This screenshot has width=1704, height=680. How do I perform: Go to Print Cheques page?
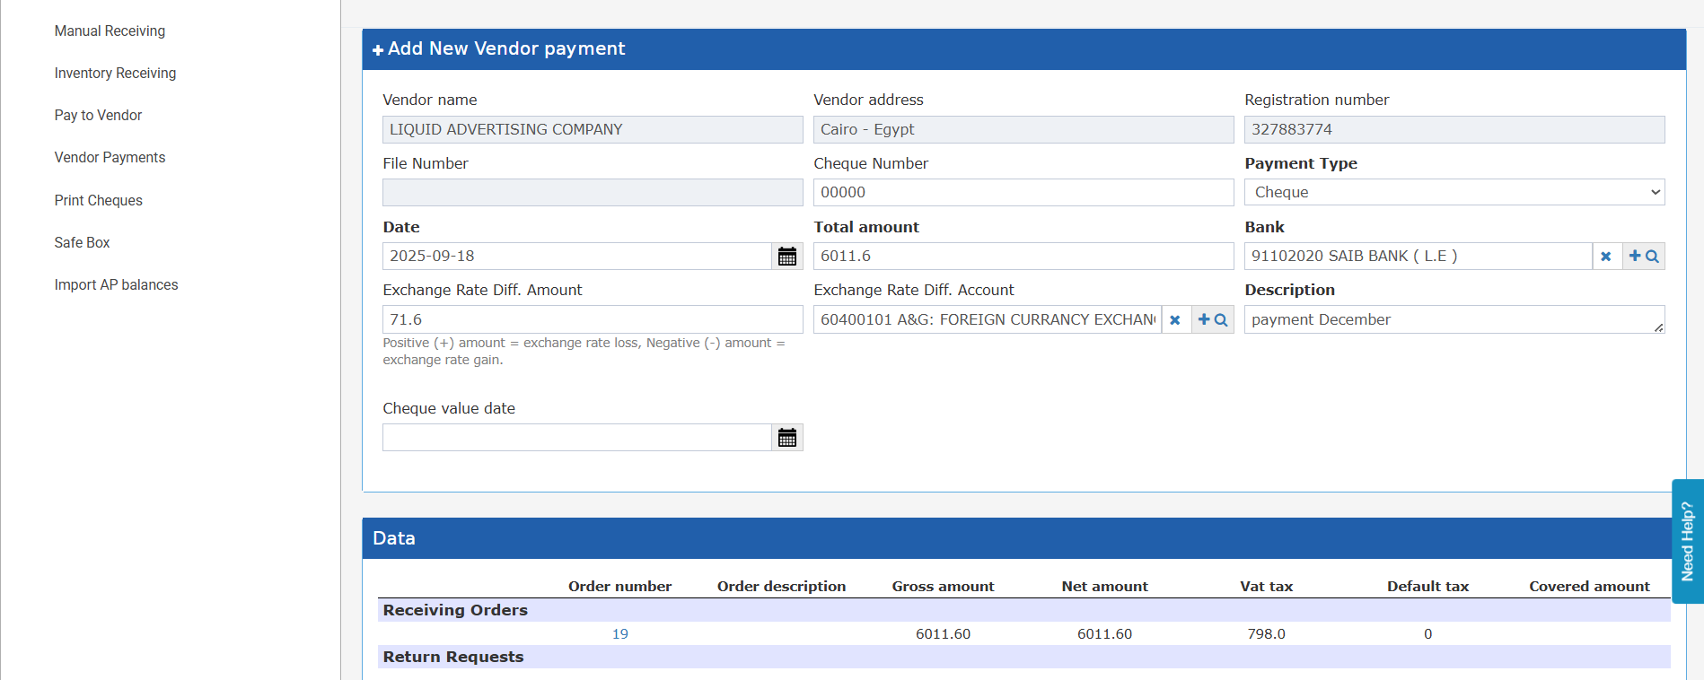98,200
